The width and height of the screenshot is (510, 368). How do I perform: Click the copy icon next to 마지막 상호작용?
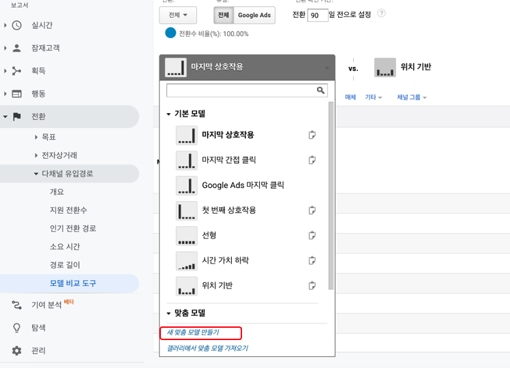click(312, 135)
